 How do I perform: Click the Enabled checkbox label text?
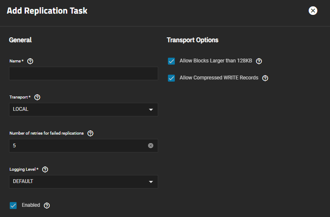[x=31, y=205]
